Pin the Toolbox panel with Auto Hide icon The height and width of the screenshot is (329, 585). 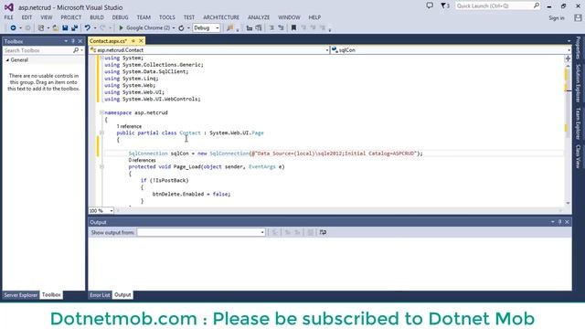[73, 41]
